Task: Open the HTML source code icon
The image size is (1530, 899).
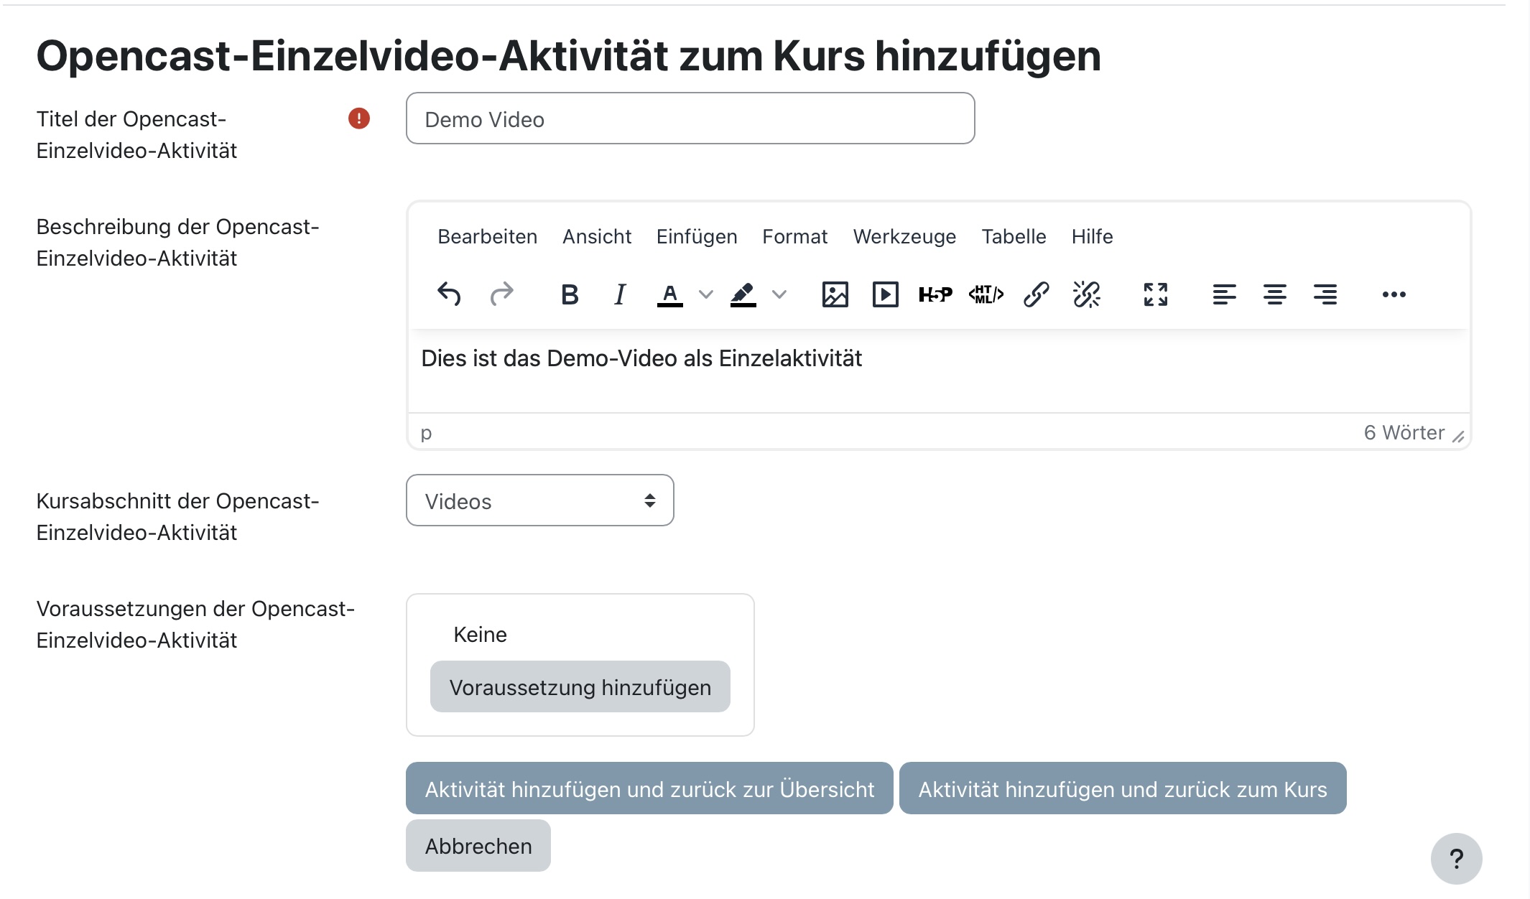Action: tap(986, 294)
